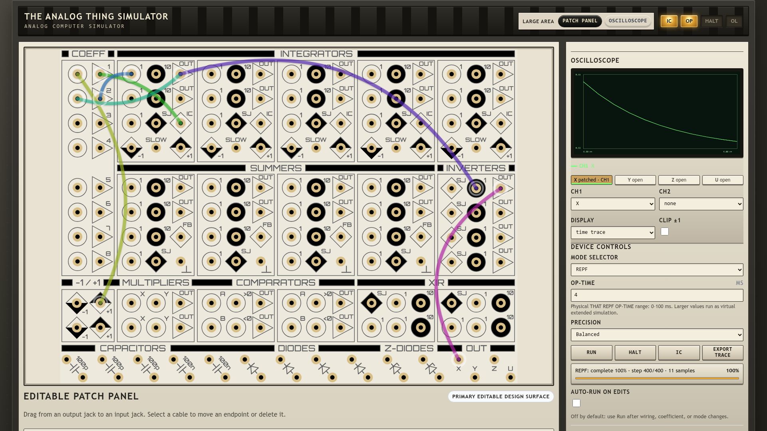Click first 100p capacitor top jack

pyautogui.click(x=67, y=359)
